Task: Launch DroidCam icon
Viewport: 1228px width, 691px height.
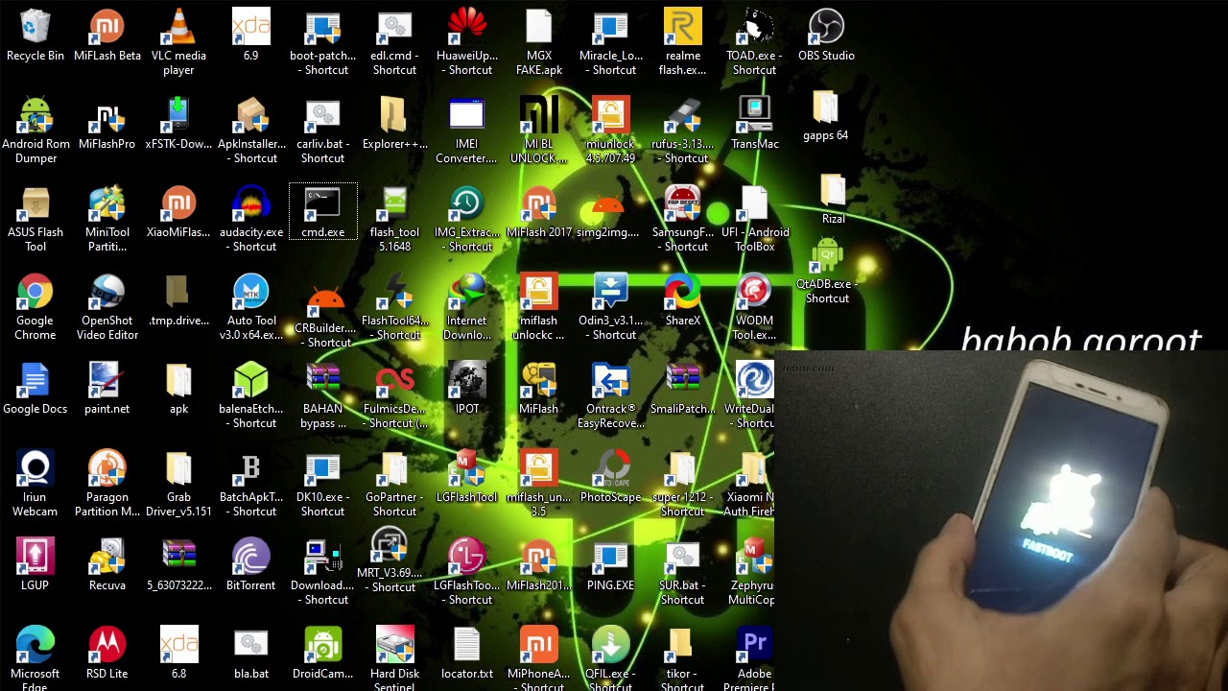Action: [322, 646]
